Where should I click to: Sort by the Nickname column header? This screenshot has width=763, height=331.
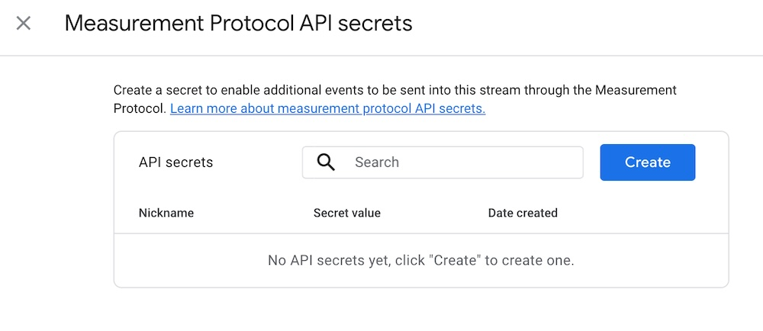[166, 213]
